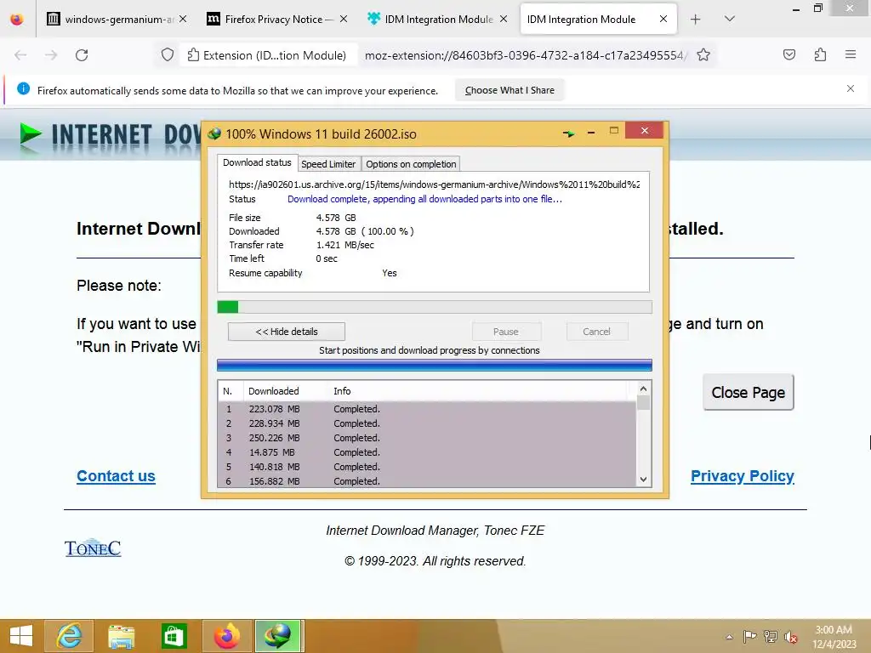The height and width of the screenshot is (653, 871).
Task: Click the connections list scroll down arrow
Action: [x=643, y=480]
